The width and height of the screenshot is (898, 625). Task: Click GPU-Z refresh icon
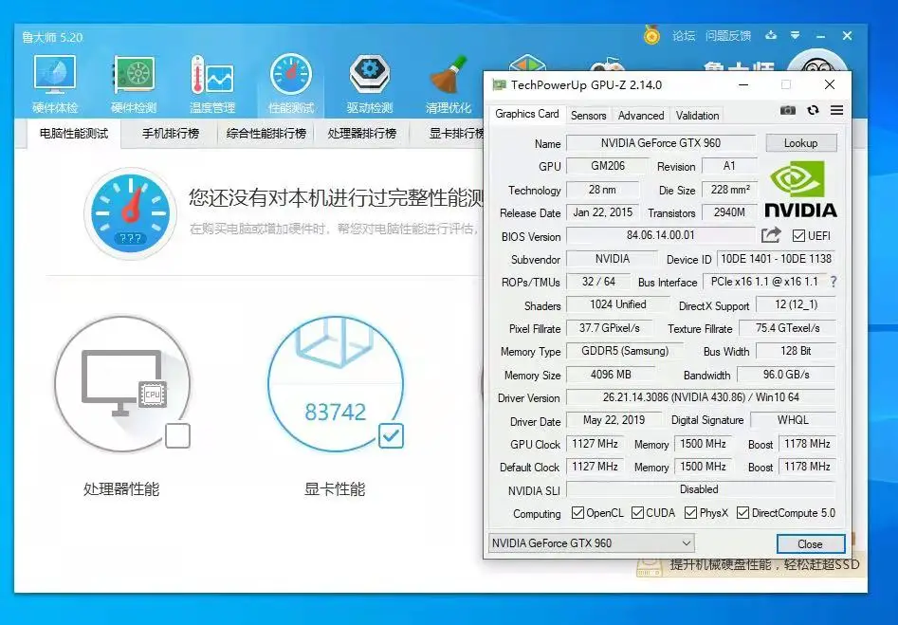pos(813,110)
